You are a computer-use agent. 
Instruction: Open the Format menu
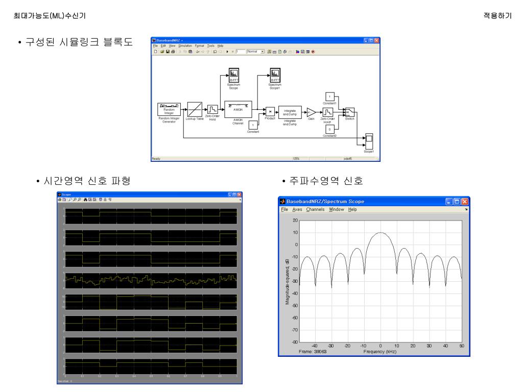pyautogui.click(x=200, y=45)
